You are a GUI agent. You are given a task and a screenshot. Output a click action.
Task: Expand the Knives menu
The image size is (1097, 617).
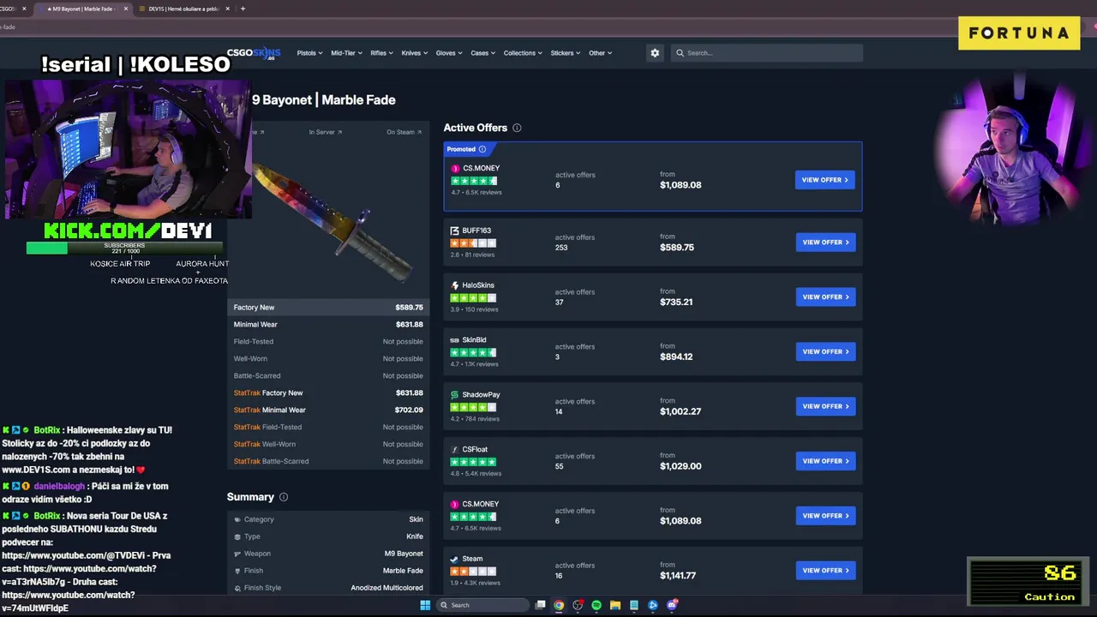pyautogui.click(x=415, y=53)
